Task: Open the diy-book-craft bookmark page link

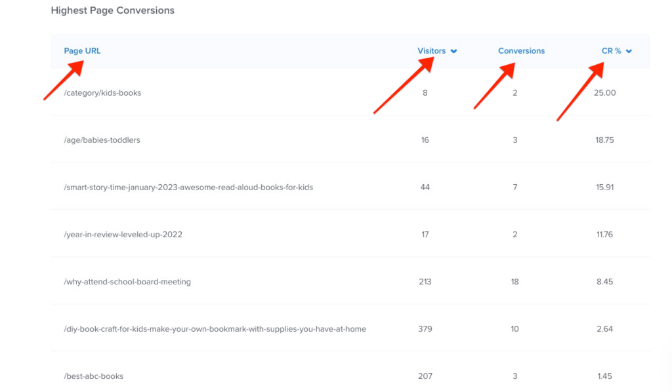Action: click(215, 328)
